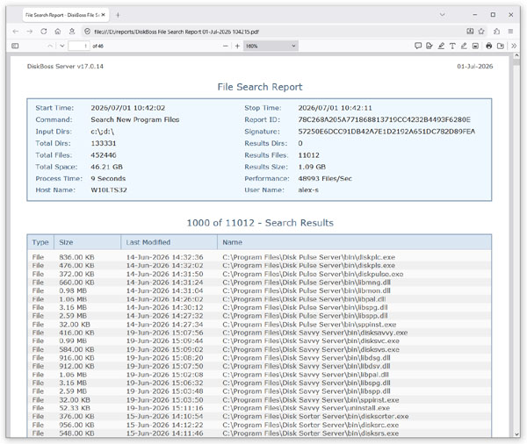The image size is (527, 444).
Task: Select the highlight tool in PDF toolbar
Action: tap(441, 46)
